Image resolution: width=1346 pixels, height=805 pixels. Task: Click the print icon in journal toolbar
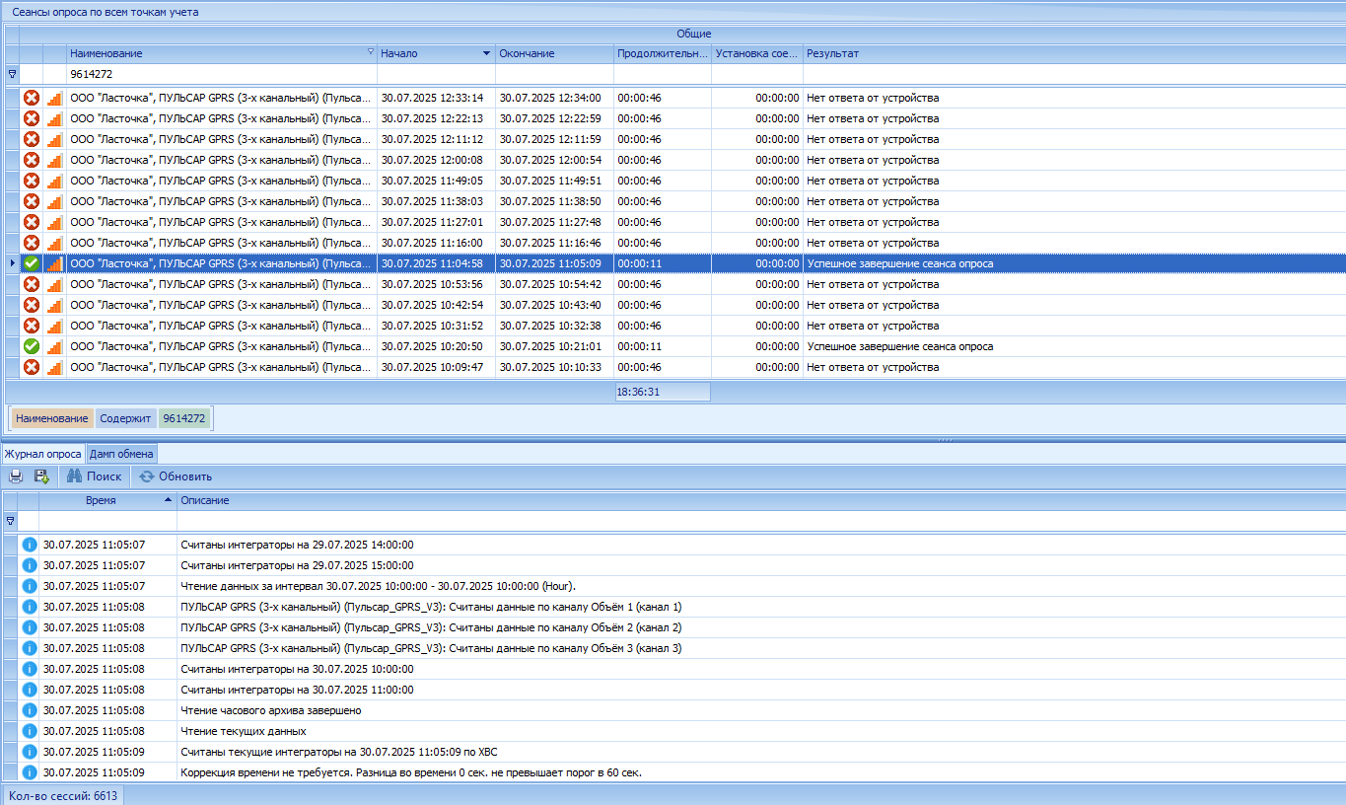(x=16, y=476)
